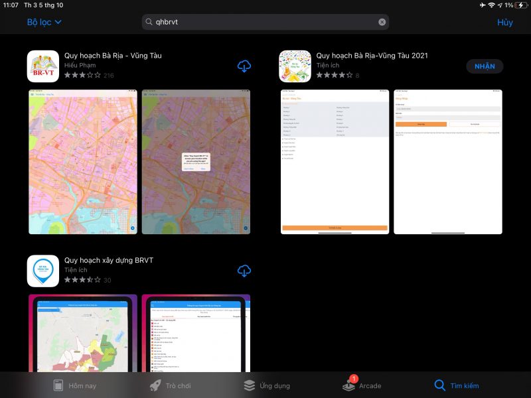Tap Hủy to cancel the search
The image size is (531, 398).
pos(504,23)
